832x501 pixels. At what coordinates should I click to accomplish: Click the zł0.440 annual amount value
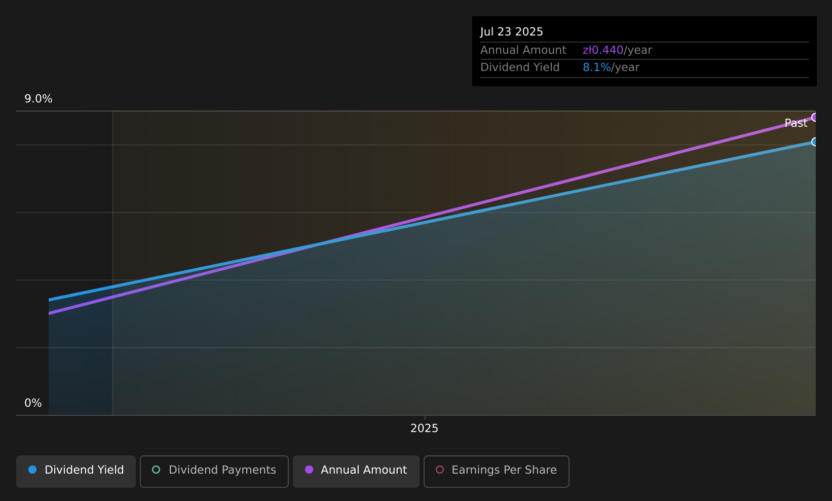(x=603, y=50)
